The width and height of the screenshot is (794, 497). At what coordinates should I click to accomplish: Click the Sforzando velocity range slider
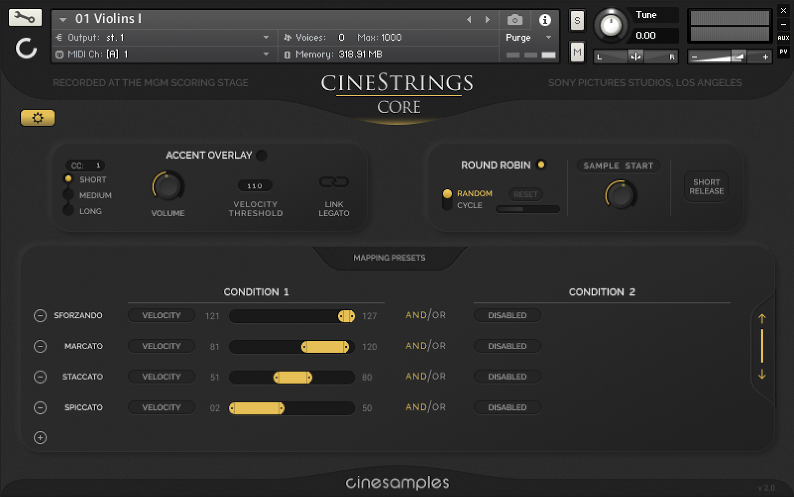pos(292,316)
